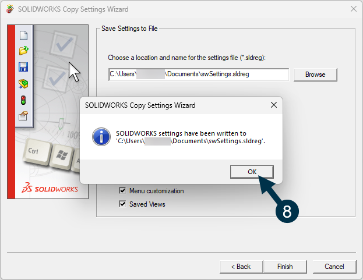Click the settings file path field
Screen dimensions: 363x280
click(199, 74)
